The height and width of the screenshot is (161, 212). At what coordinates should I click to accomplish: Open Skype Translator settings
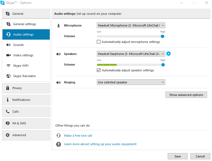pos(26,76)
